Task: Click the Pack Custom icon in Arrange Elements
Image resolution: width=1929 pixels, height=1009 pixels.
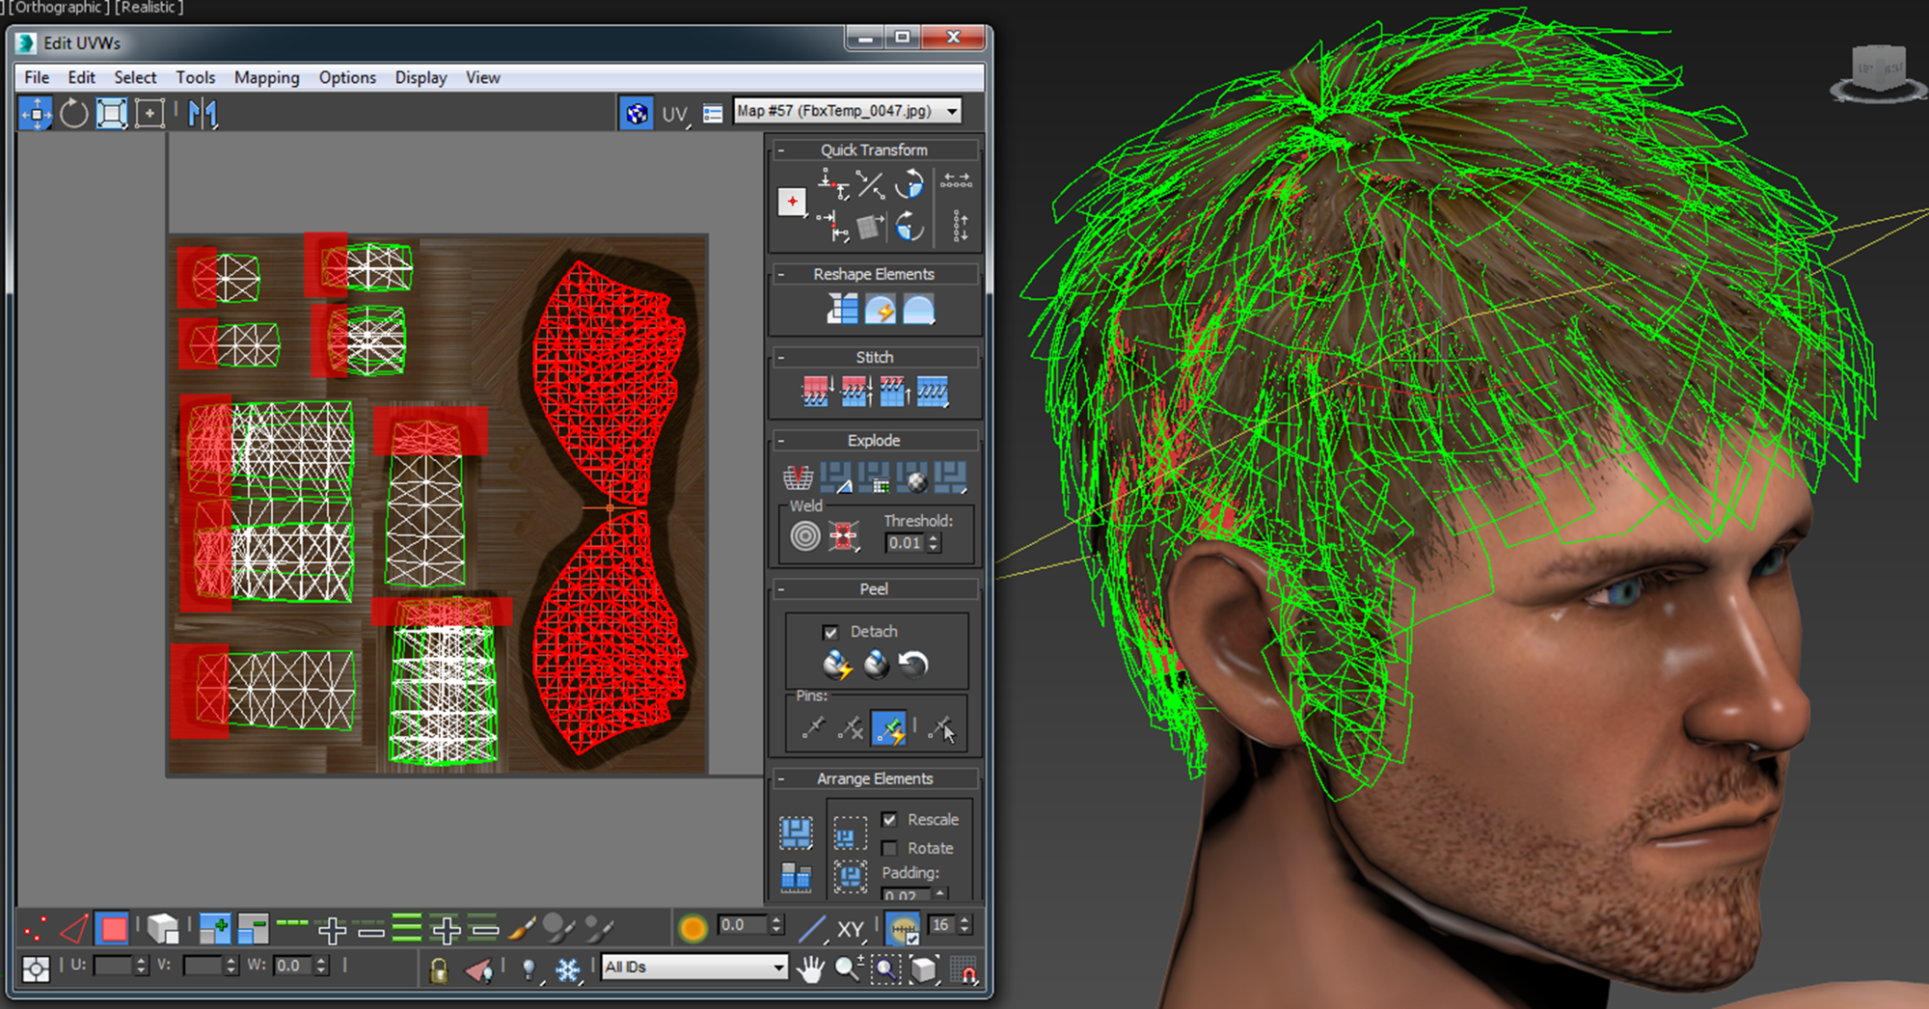Action: click(x=796, y=832)
